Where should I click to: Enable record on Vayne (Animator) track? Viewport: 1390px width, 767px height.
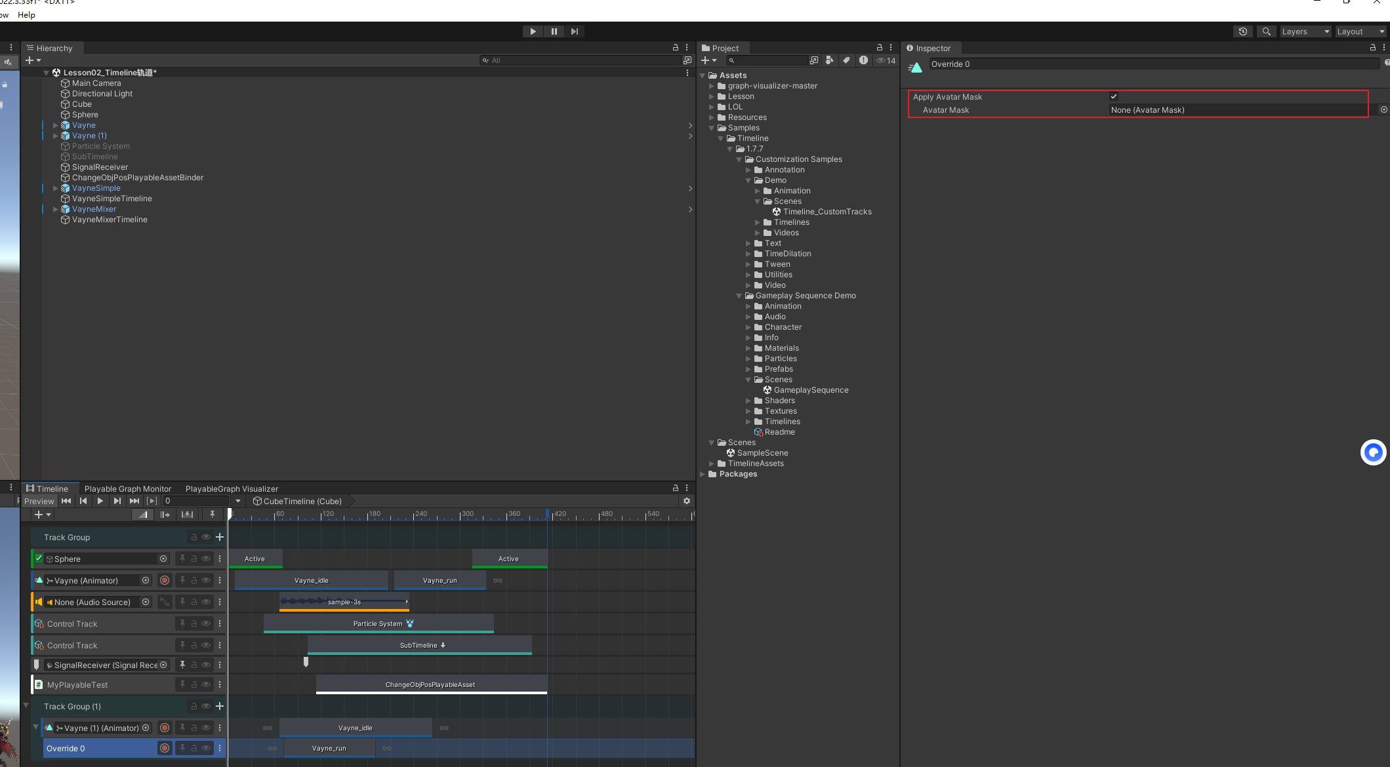(165, 580)
